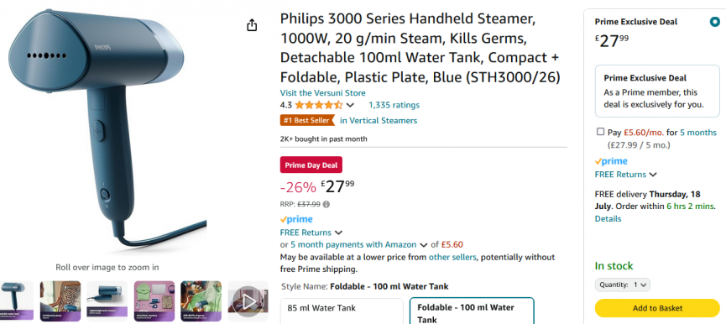Viewport: 726px width, 324px height.
Task: Click the #1 Best Seller badge
Action: (307, 120)
